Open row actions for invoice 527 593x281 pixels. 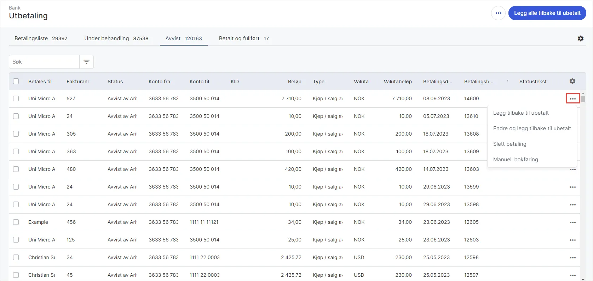coord(572,98)
